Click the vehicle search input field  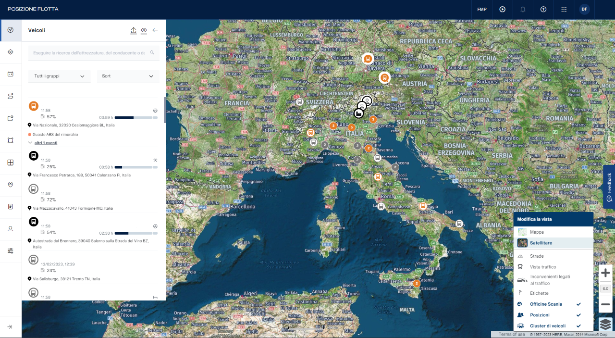pyautogui.click(x=94, y=53)
